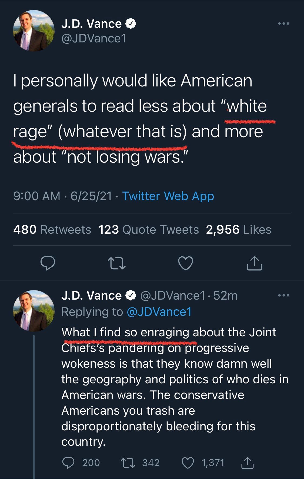Share the reply tweet via share icon
The image size is (304, 479).
pos(247,462)
